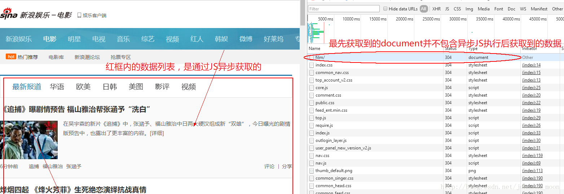Screen dimensions: 564x194
Task: Open the (index):113 initiator link
Action: (x=532, y=171)
